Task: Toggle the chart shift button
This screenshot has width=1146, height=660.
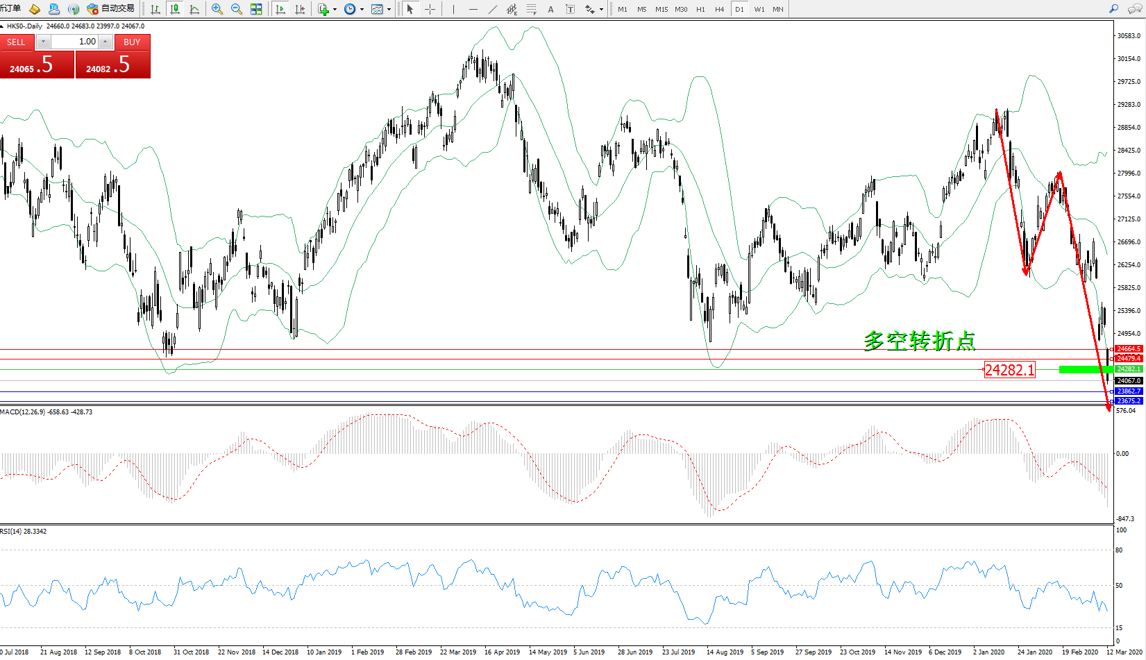Action: 300,9
